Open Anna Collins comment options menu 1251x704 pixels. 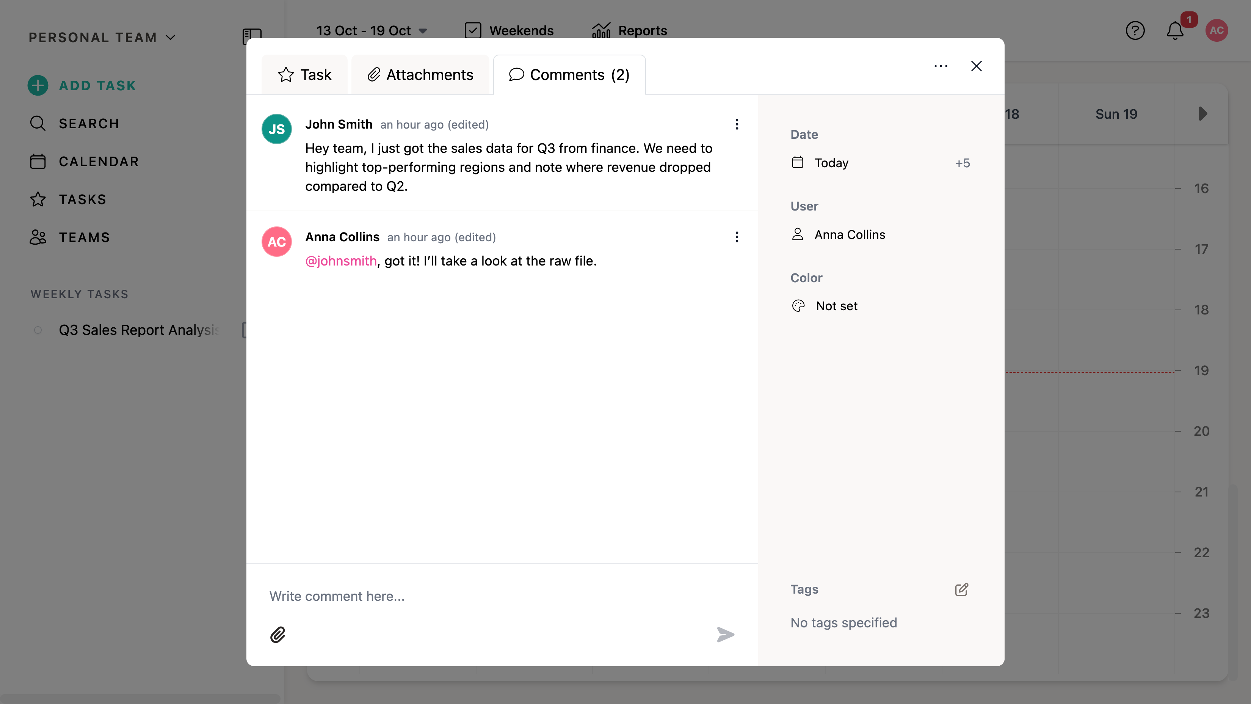737,237
